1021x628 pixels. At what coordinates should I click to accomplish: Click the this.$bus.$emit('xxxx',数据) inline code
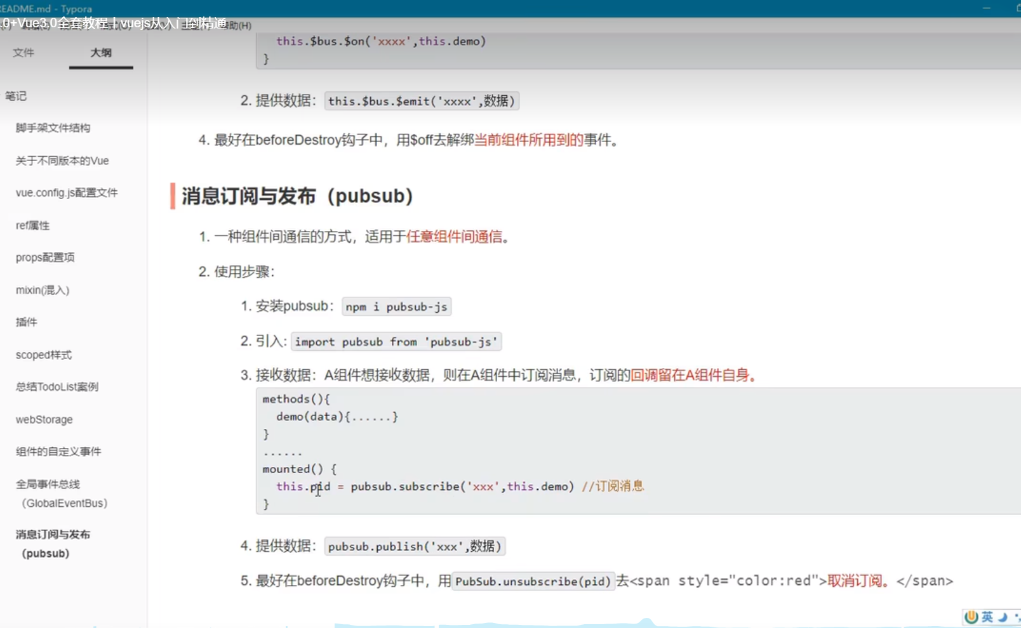422,101
